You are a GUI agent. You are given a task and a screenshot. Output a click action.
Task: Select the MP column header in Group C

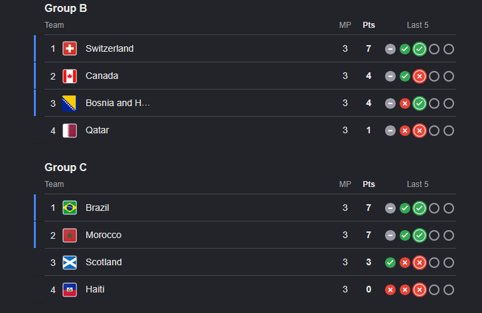point(345,184)
